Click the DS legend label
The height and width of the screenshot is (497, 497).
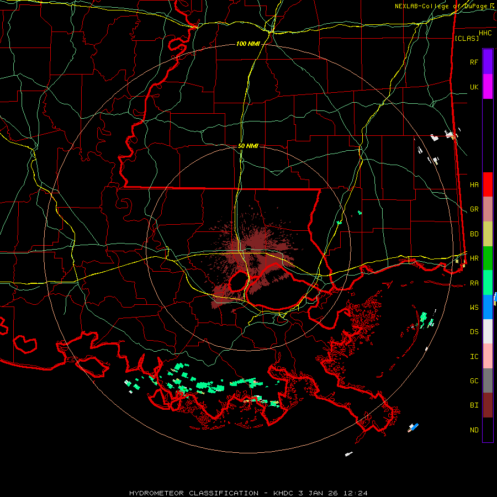474,332
